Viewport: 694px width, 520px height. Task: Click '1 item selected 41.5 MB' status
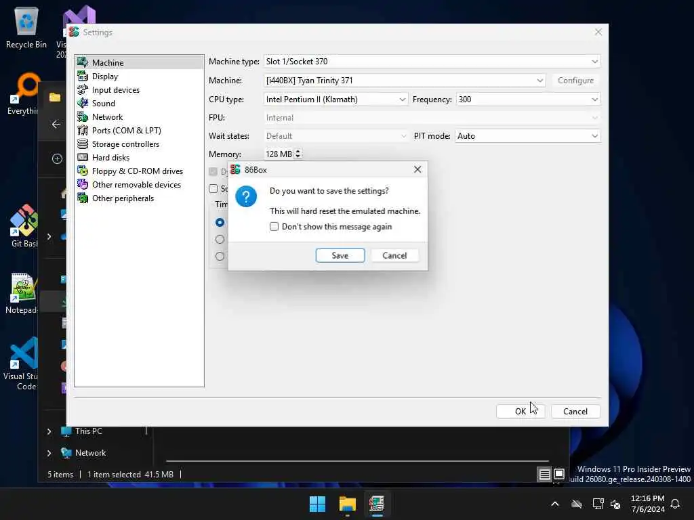click(x=130, y=475)
